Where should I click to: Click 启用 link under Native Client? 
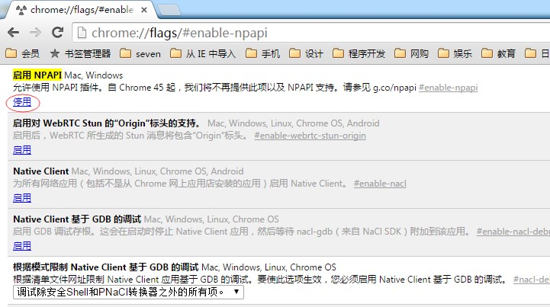tap(22, 198)
